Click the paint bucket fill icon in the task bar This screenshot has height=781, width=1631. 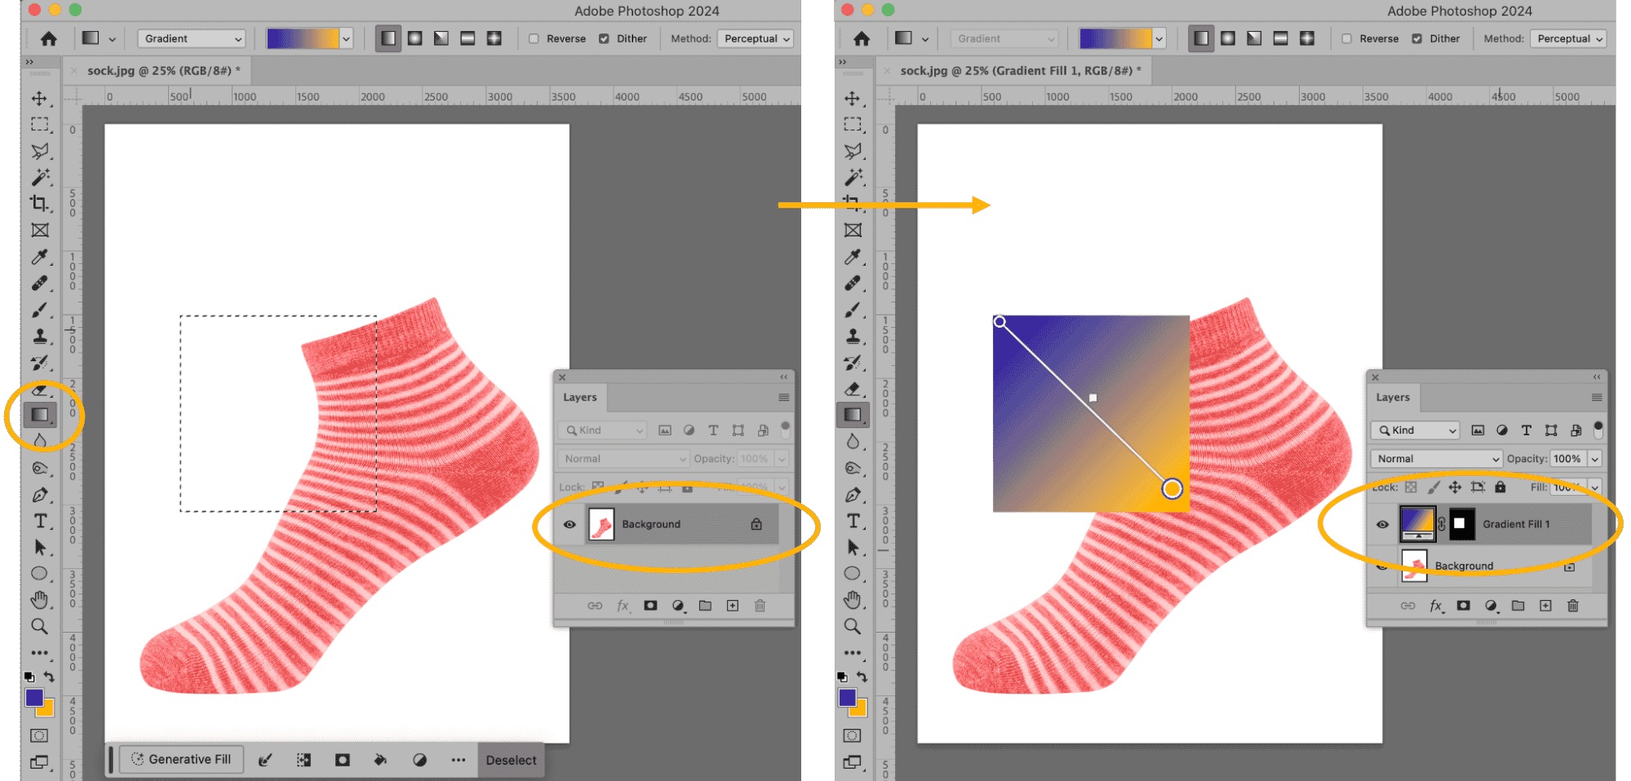[x=380, y=760]
